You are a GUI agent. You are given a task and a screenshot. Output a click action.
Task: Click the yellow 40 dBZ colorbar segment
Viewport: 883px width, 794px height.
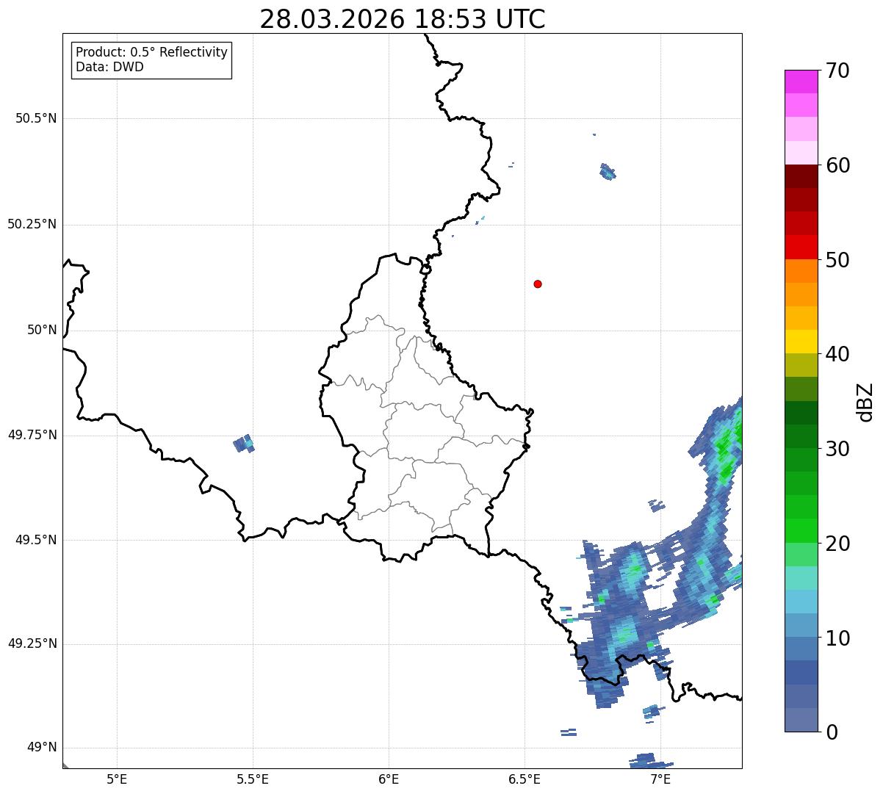pyautogui.click(x=801, y=342)
